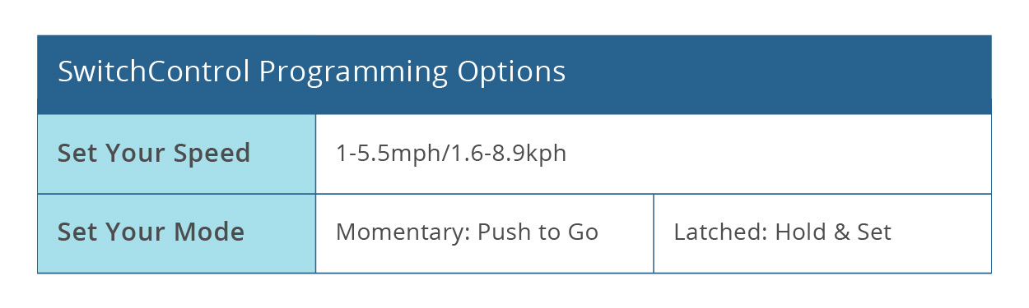The width and height of the screenshot is (1029, 308).
Task: Click the empty area right of speed value
Action: pyautogui.click(x=778, y=154)
